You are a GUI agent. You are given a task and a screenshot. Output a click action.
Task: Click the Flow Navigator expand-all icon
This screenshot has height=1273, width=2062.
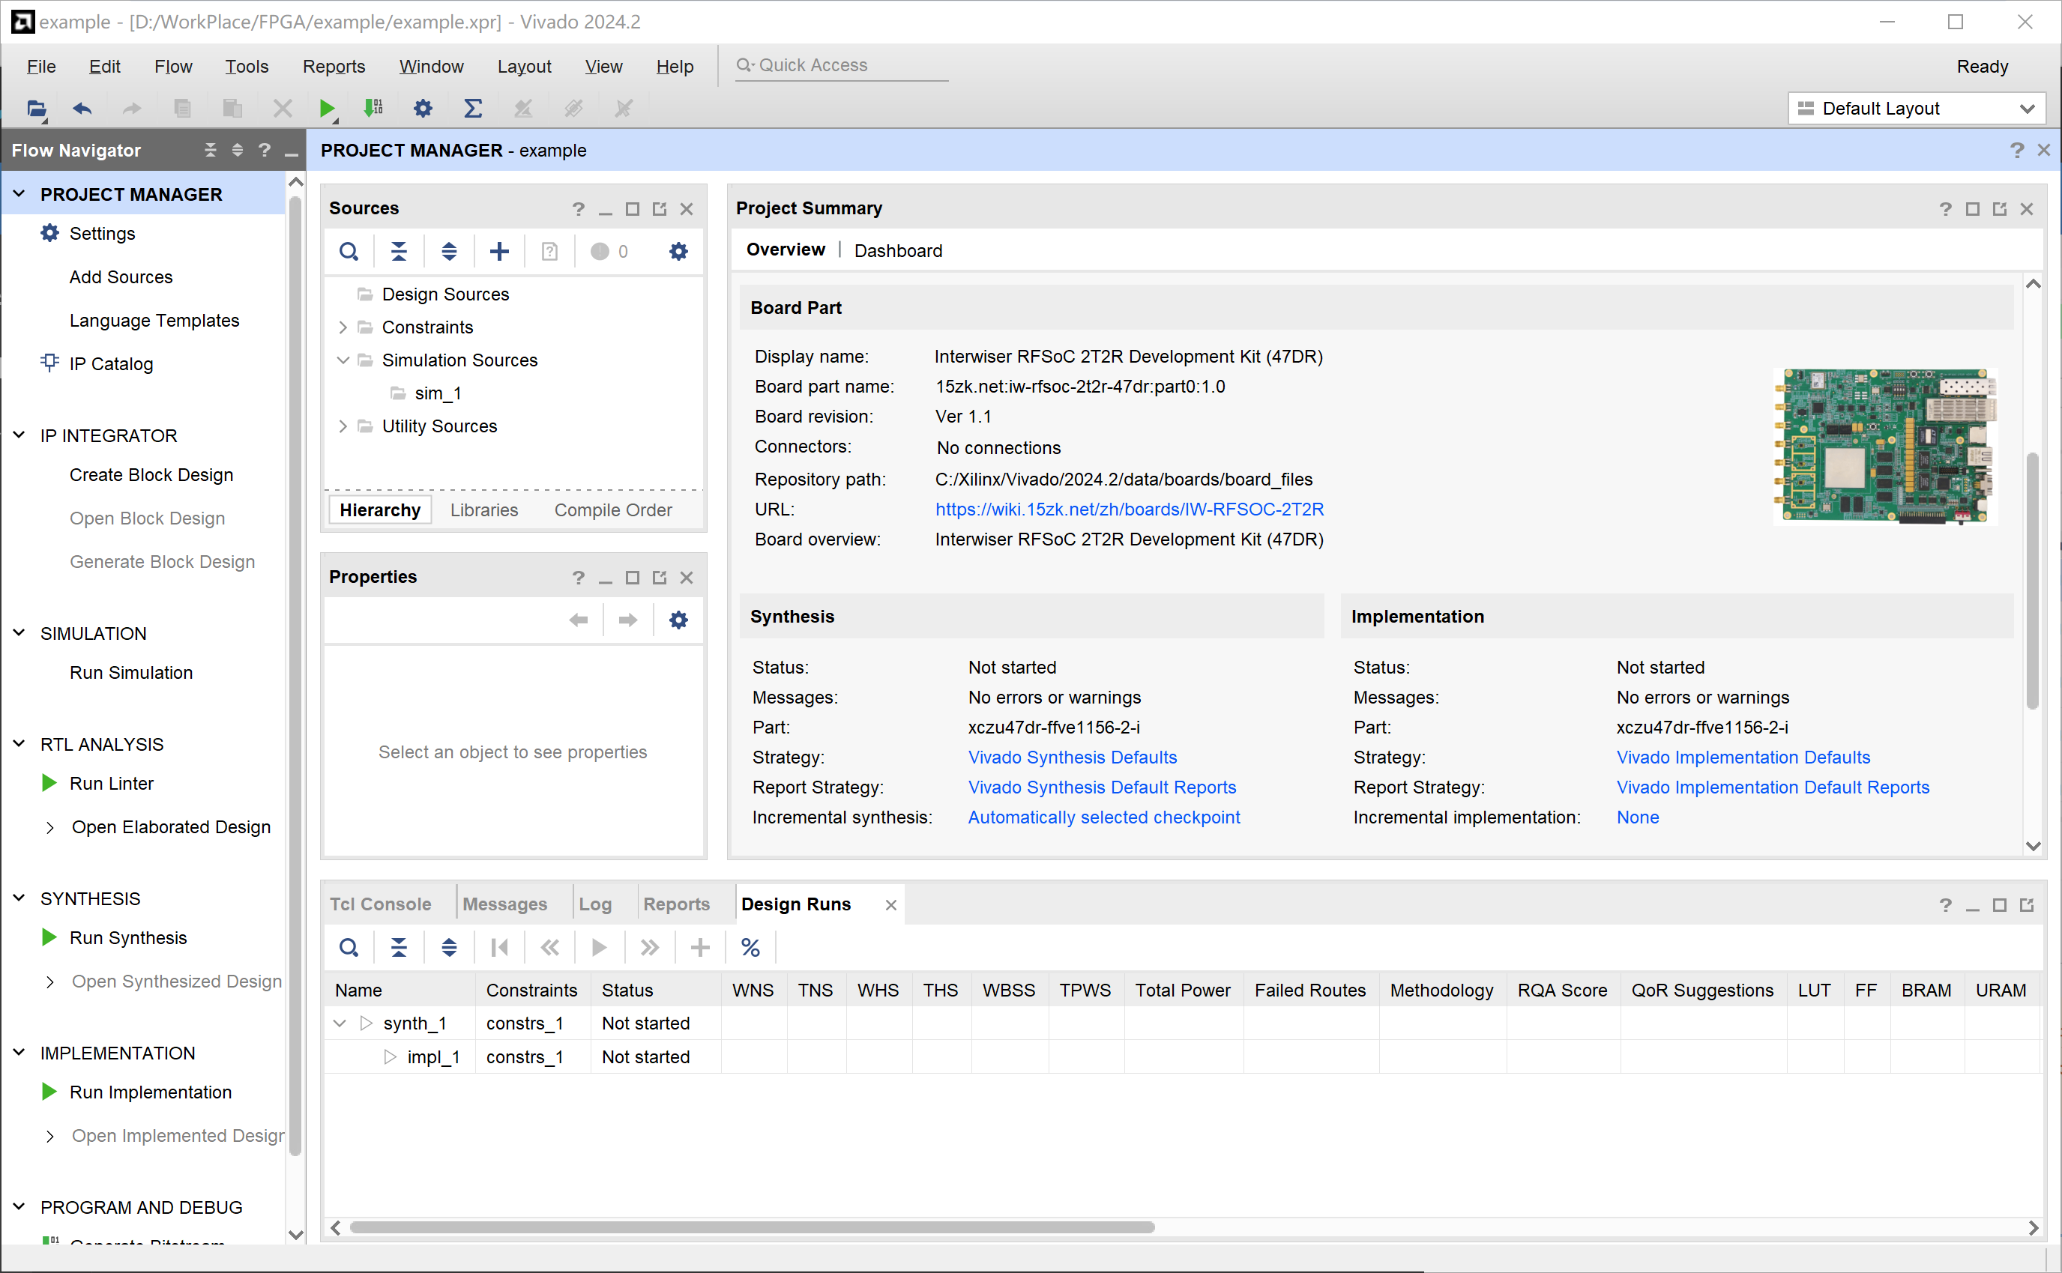pos(238,150)
